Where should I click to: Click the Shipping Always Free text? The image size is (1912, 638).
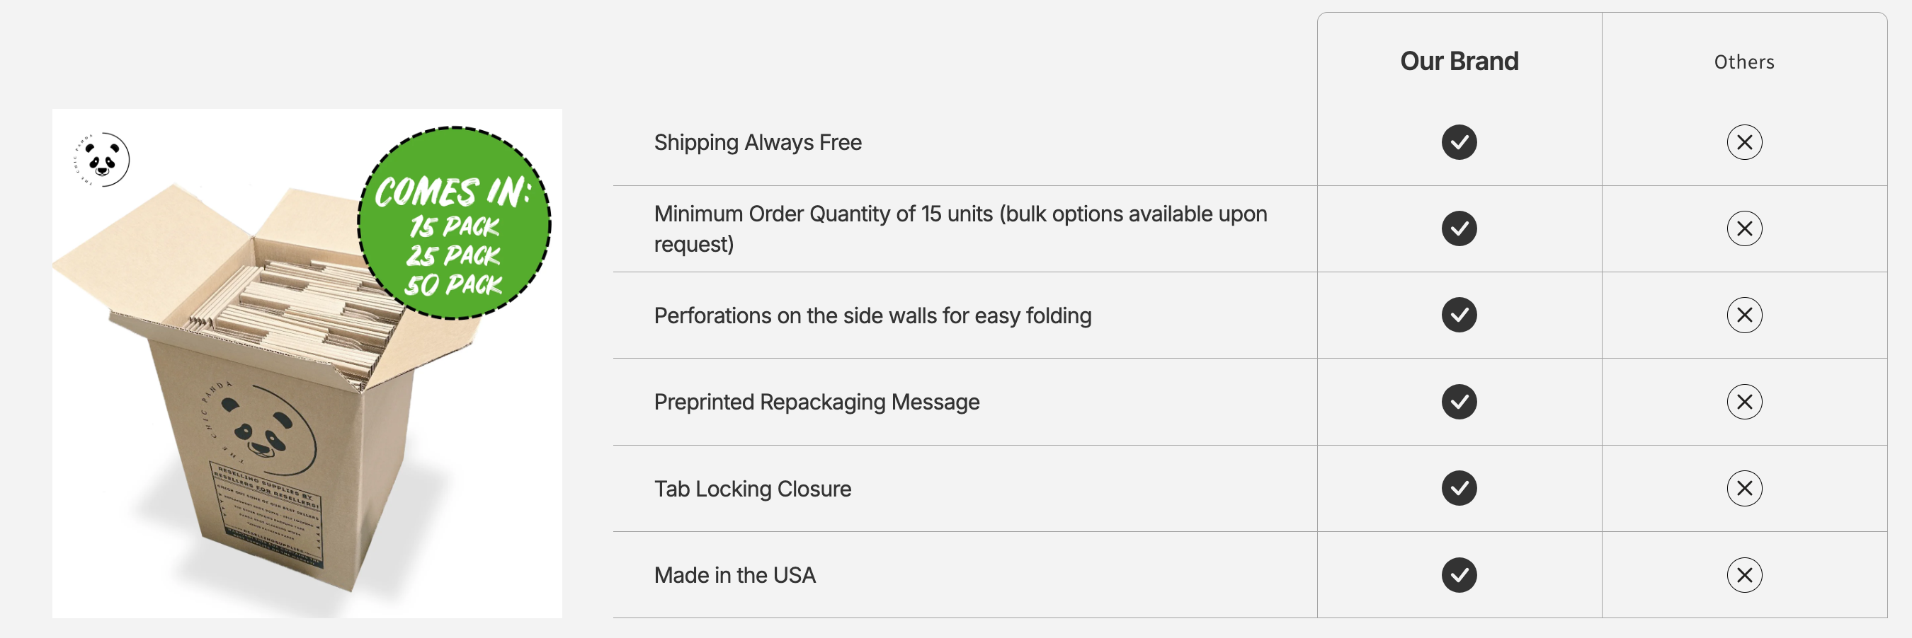tap(757, 142)
